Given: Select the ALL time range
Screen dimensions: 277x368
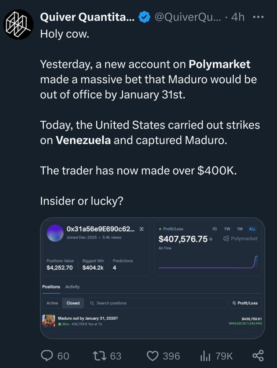Looking at the screenshot, I should (252, 229).
